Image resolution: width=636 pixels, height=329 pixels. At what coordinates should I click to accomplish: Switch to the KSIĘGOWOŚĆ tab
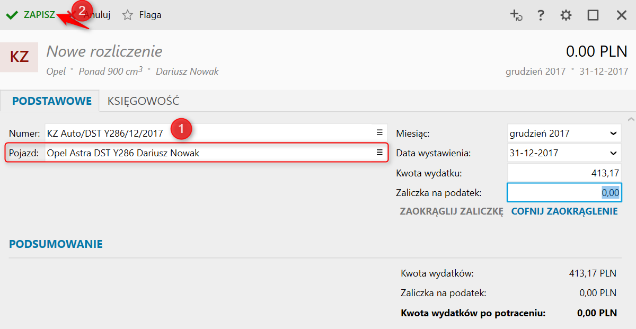(144, 101)
